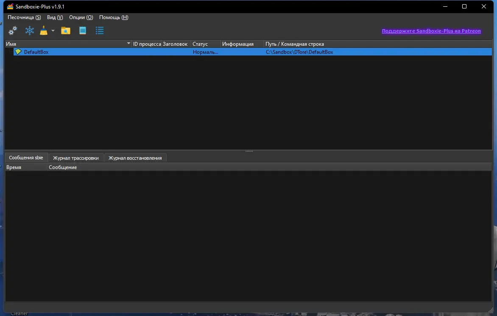The height and width of the screenshot is (316, 497).
Task: Click the Время column header
Action: click(26, 167)
